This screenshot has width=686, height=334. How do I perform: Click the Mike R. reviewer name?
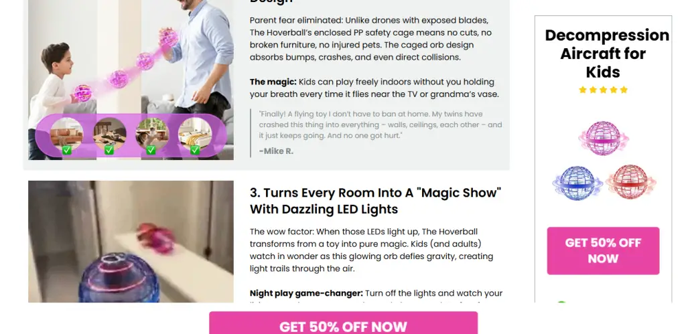[x=276, y=151]
